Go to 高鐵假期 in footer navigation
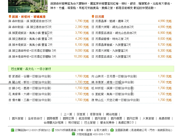This screenshot has height=137, width=182. pos(164,118)
